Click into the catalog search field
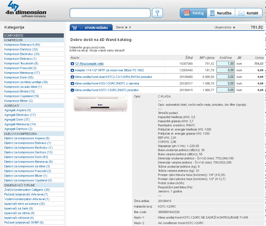The width and height of the screenshot is (266, 226). coord(110,13)
